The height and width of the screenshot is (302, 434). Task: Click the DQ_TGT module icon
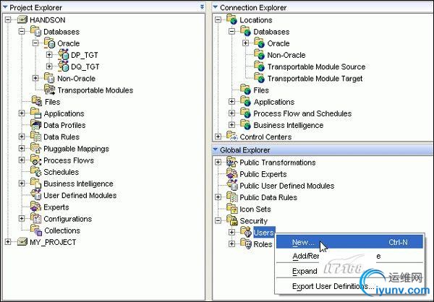tap(64, 66)
